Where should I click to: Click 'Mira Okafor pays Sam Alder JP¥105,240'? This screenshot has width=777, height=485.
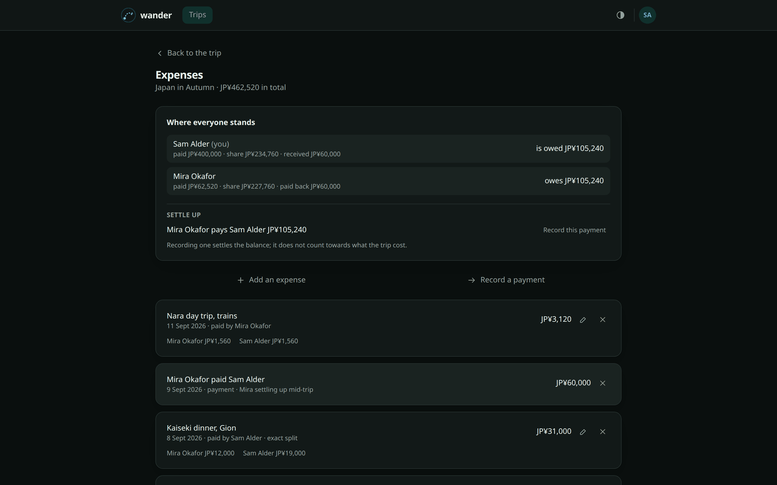236,230
